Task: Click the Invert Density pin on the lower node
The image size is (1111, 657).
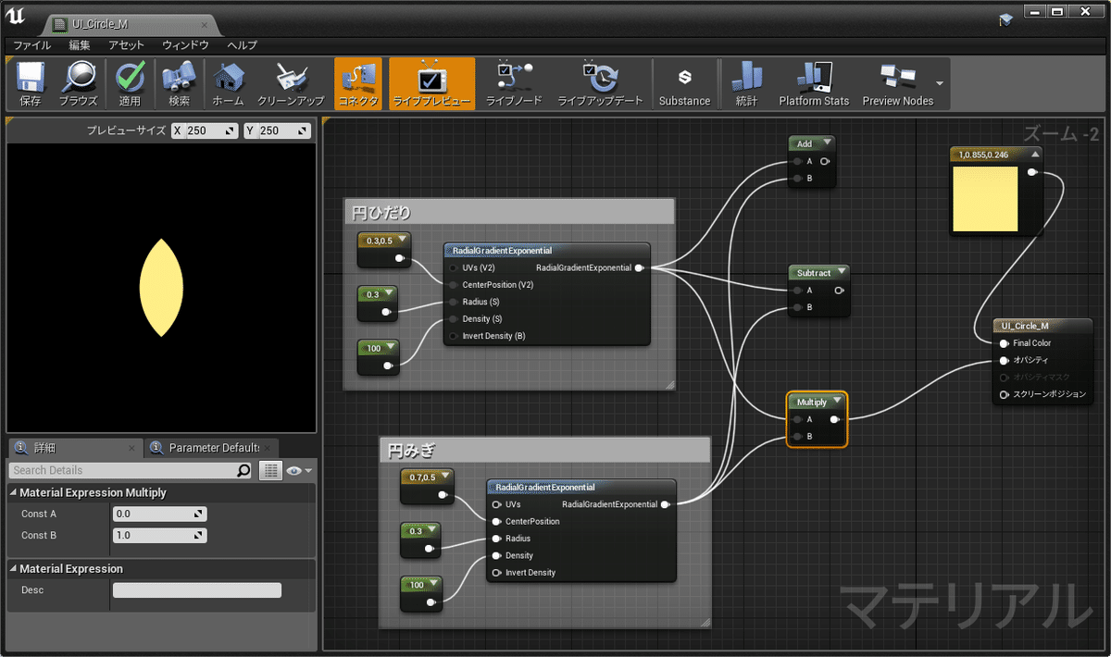Action: pos(497,573)
